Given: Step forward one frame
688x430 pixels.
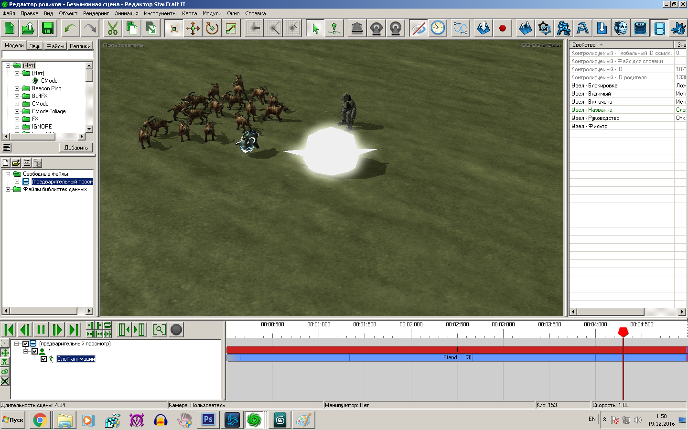Looking at the screenshot, I should 57,330.
